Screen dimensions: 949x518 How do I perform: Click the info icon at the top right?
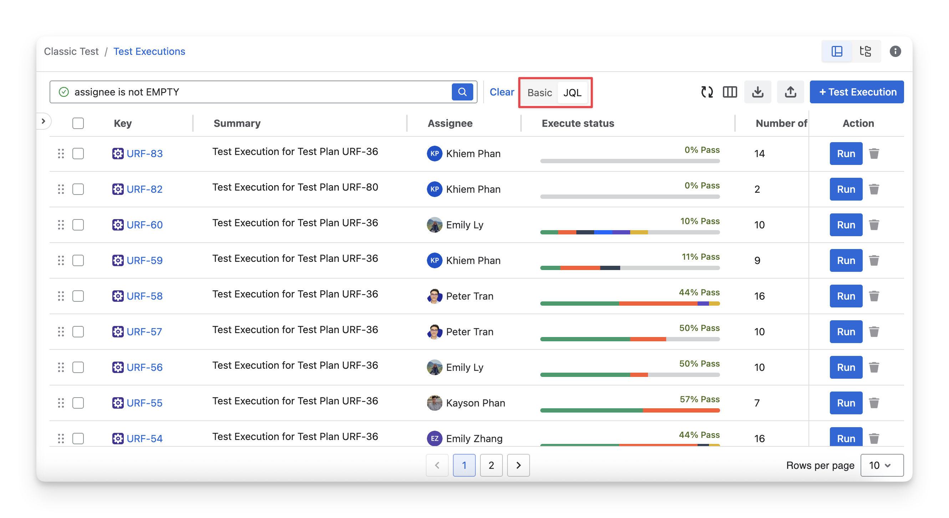point(895,51)
